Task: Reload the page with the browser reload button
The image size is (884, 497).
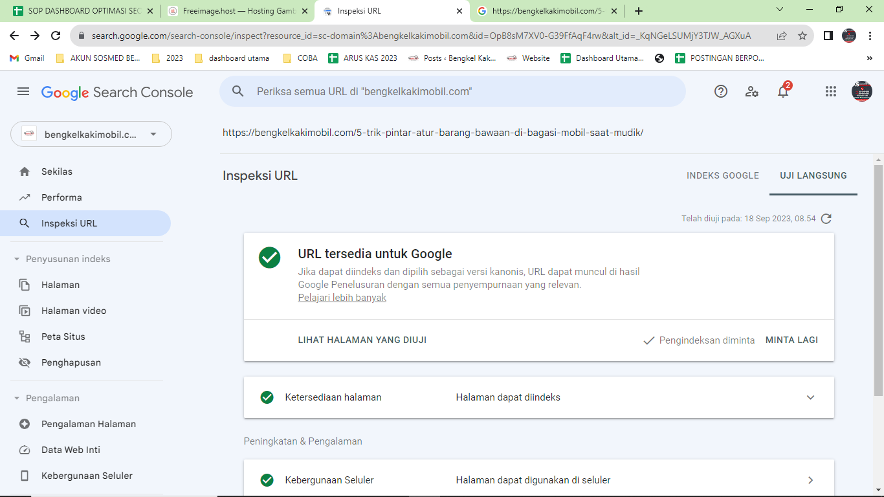Action: pos(56,36)
